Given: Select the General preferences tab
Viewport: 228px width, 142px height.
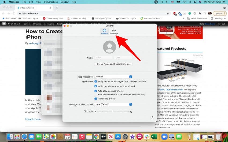Looking at the screenshot, I should coord(104,32).
